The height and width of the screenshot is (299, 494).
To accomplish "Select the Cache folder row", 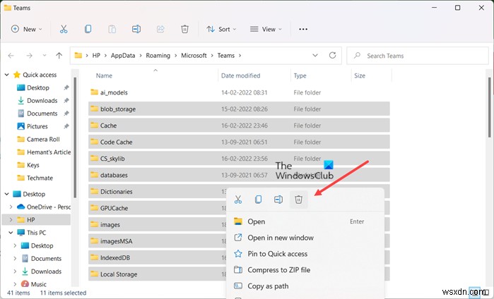I will (x=239, y=126).
